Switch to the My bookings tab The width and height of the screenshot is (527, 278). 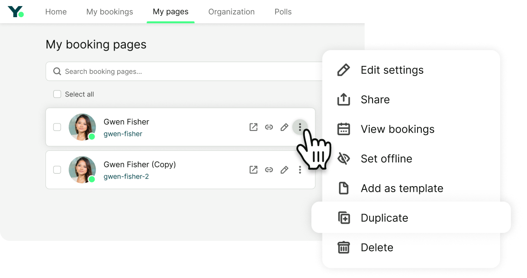point(109,12)
